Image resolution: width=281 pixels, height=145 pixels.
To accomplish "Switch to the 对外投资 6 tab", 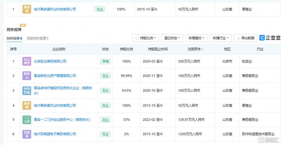I will pyautogui.click(x=14, y=38).
